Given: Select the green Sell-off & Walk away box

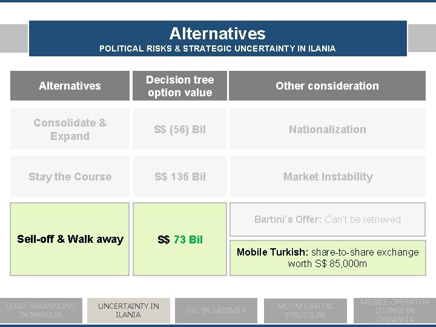Looking at the screenshot, I should pyautogui.click(x=70, y=239).
